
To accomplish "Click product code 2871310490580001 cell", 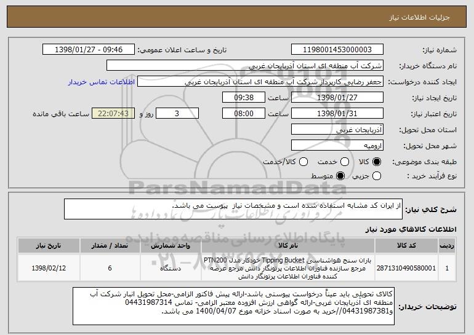I will tap(406, 268).
